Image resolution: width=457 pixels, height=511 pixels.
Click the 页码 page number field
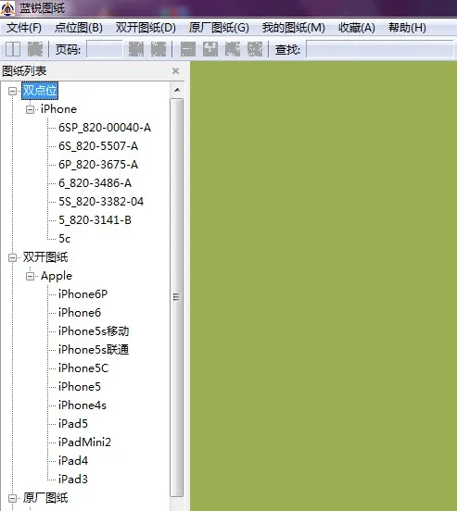(105, 50)
